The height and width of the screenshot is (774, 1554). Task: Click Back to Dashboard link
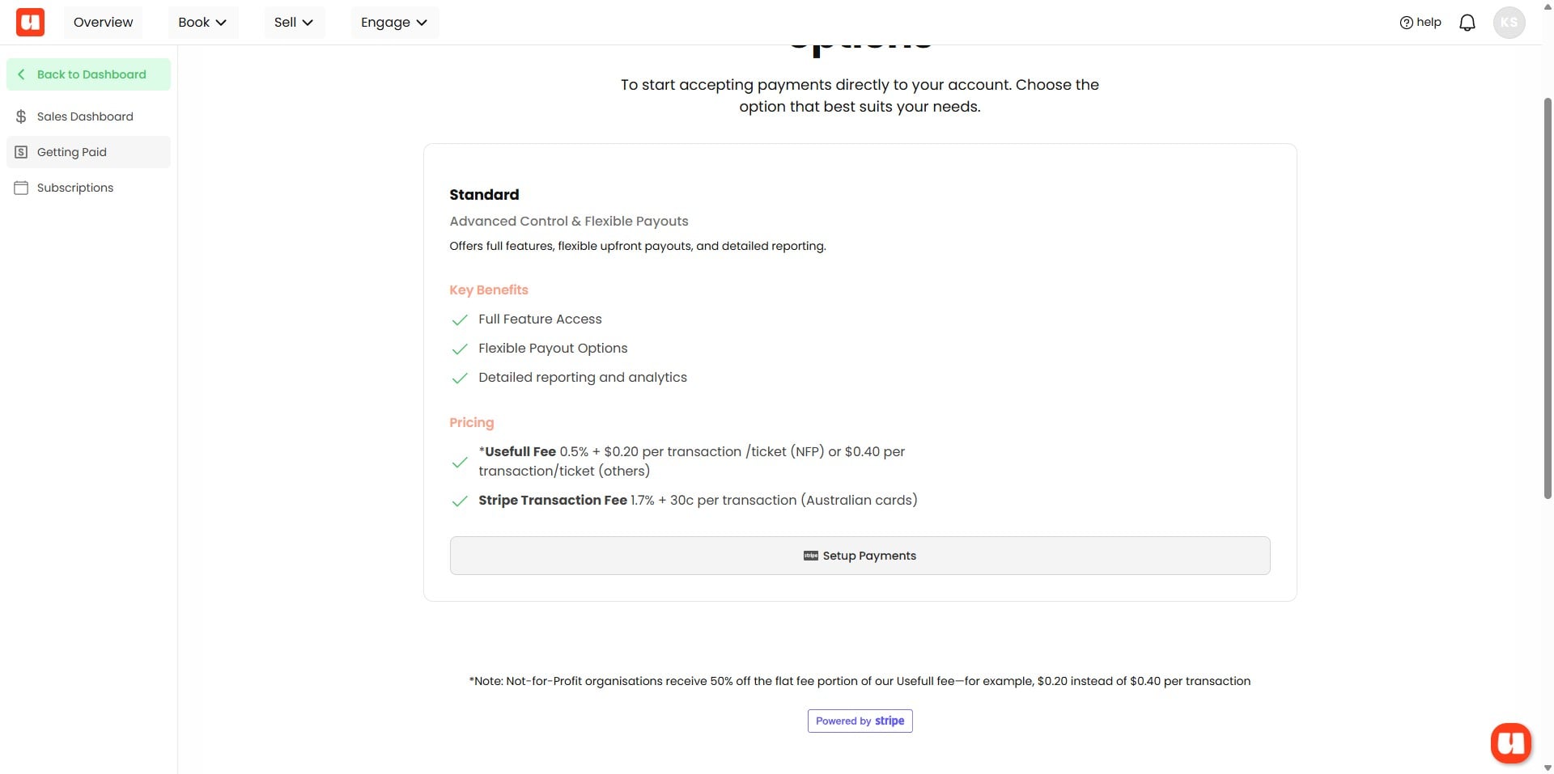click(91, 74)
